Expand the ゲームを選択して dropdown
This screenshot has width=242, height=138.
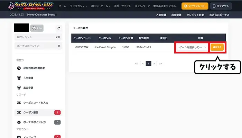[193, 47]
